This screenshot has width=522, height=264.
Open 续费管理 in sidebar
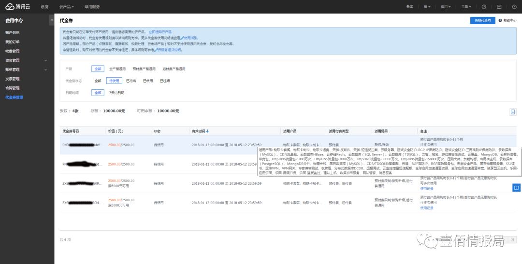click(12, 51)
